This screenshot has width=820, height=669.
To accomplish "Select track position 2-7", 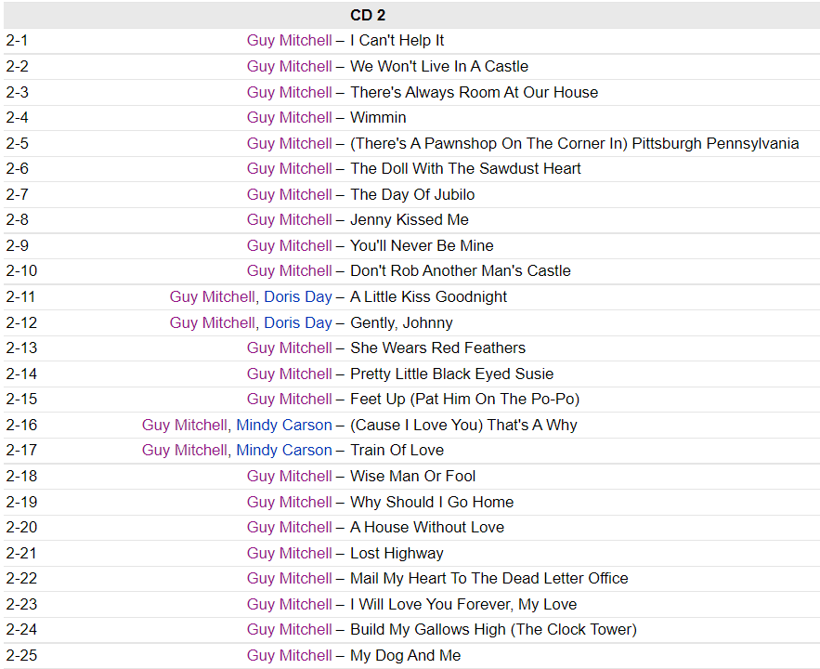I will pyautogui.click(x=17, y=194).
